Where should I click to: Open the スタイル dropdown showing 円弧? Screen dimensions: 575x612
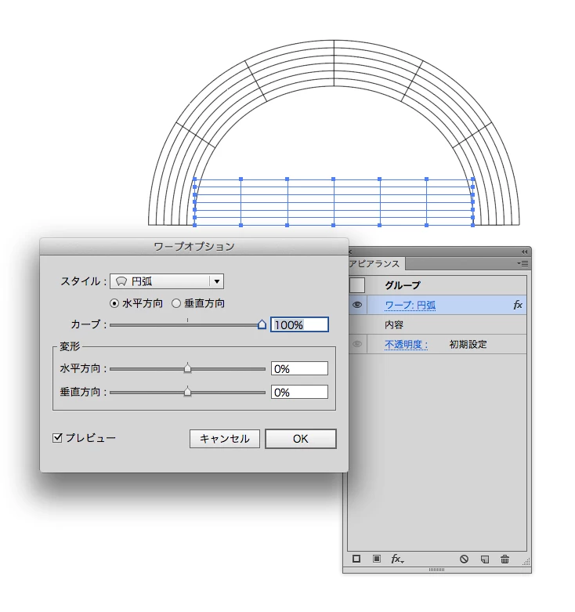(167, 281)
